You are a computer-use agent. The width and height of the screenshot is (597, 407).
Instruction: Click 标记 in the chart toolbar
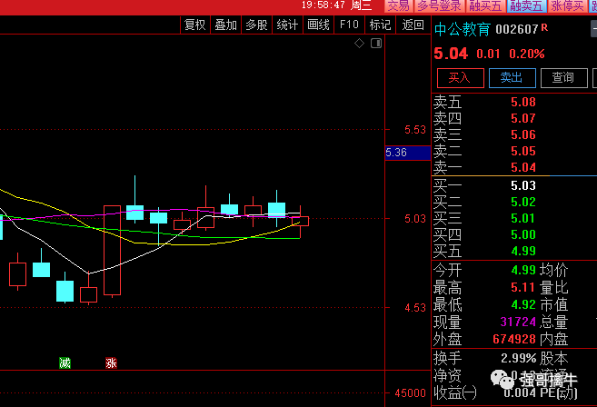click(381, 25)
